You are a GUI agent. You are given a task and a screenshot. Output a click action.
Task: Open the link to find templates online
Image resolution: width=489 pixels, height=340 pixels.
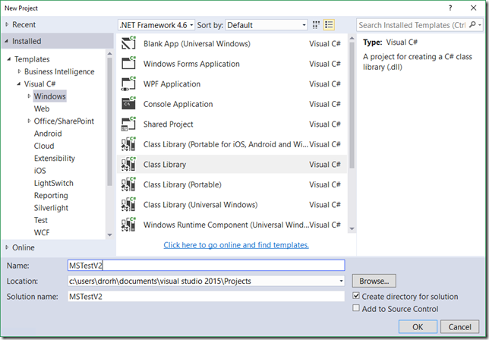236,245
